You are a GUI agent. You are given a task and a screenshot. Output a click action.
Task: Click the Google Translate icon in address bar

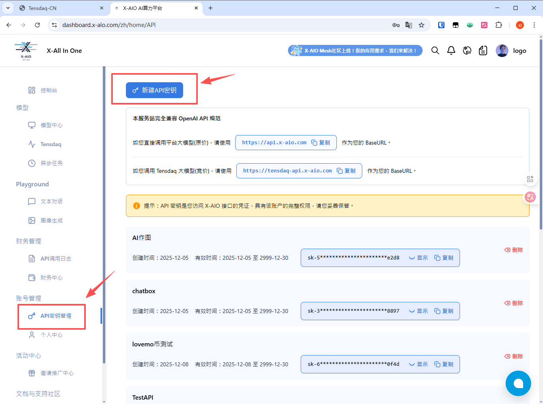click(x=409, y=25)
